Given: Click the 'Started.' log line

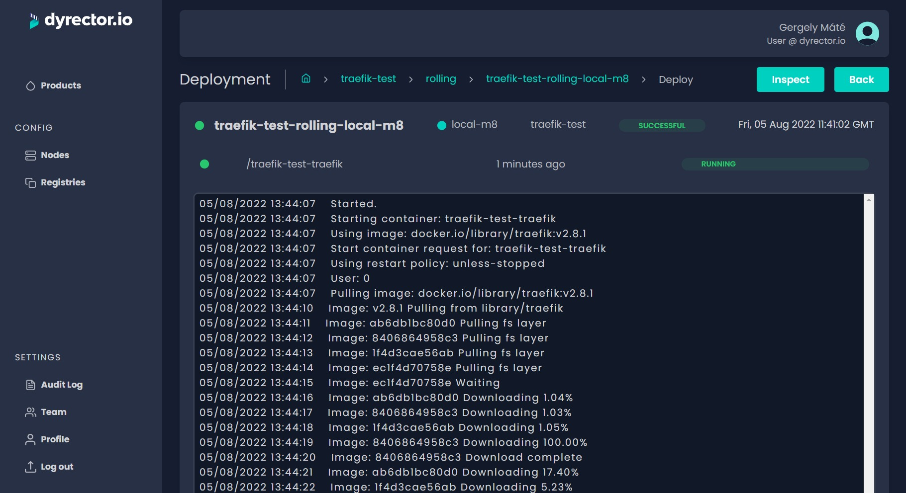Looking at the screenshot, I should 354,204.
